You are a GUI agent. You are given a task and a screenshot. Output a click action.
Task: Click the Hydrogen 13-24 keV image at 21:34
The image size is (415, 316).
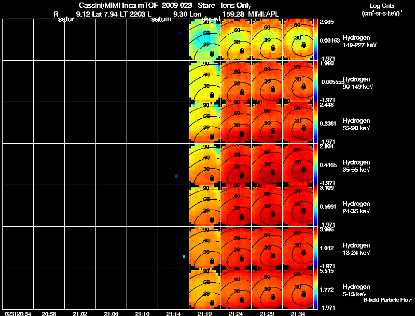pyautogui.click(x=298, y=247)
